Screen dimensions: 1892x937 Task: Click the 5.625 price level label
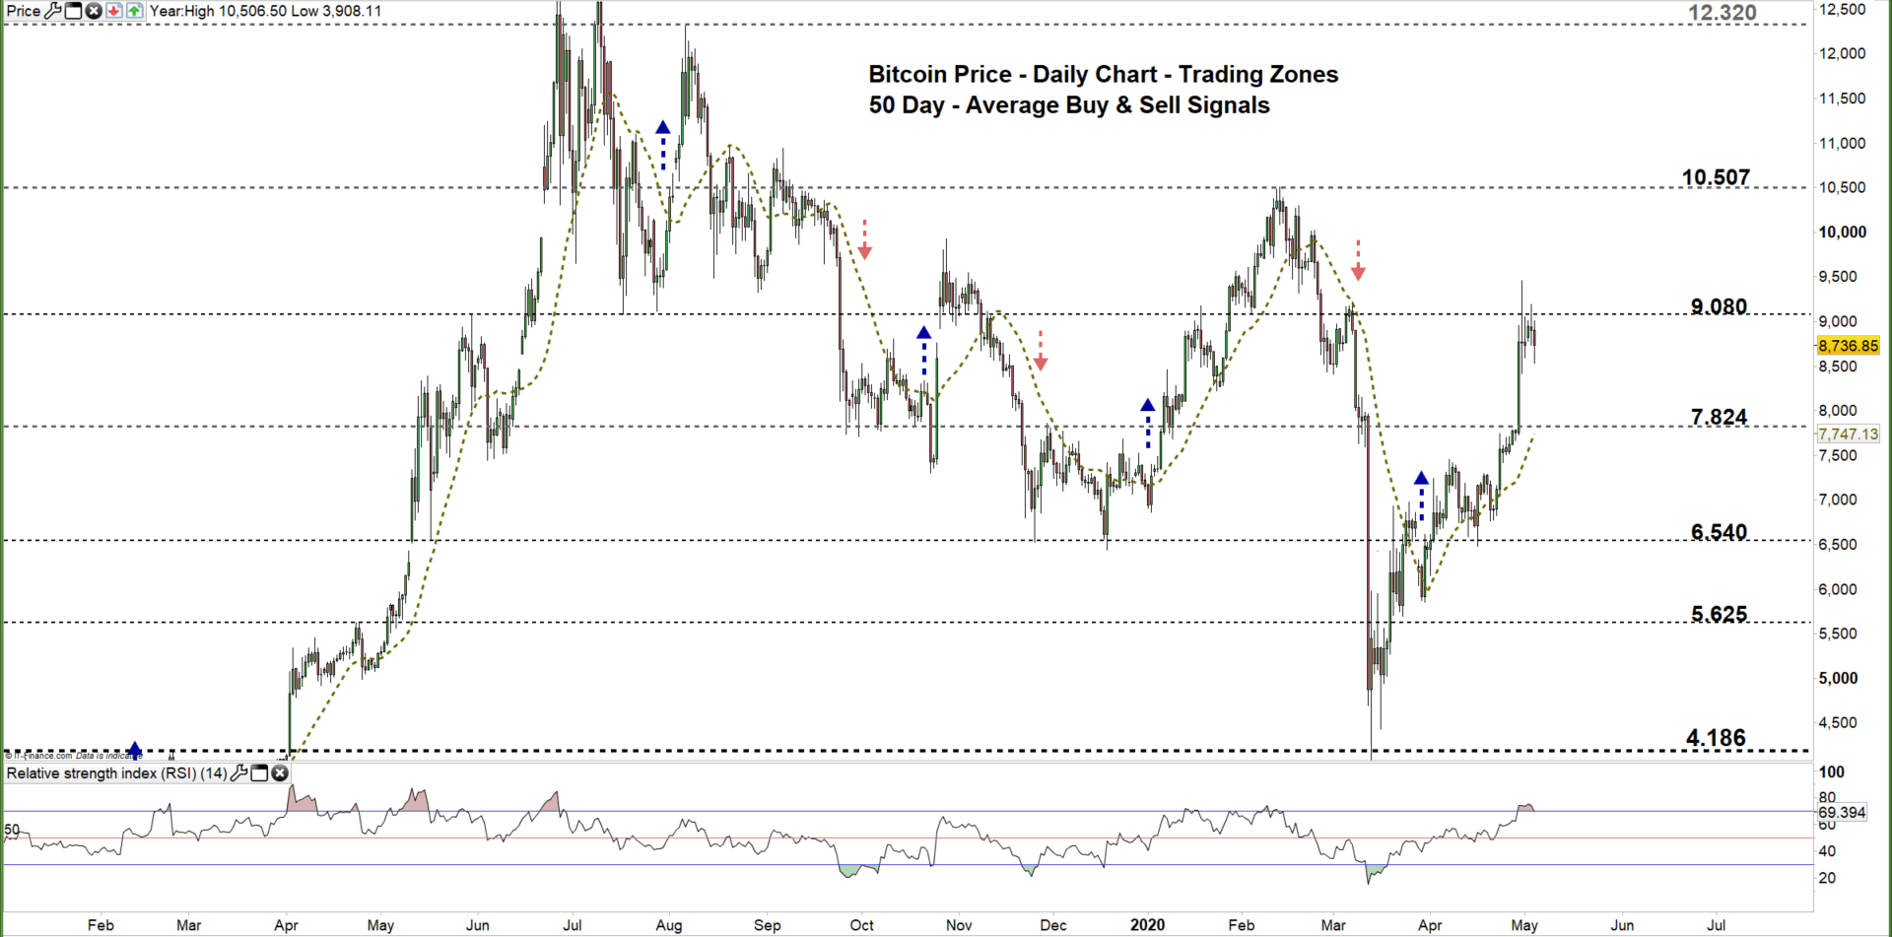pyautogui.click(x=1719, y=614)
